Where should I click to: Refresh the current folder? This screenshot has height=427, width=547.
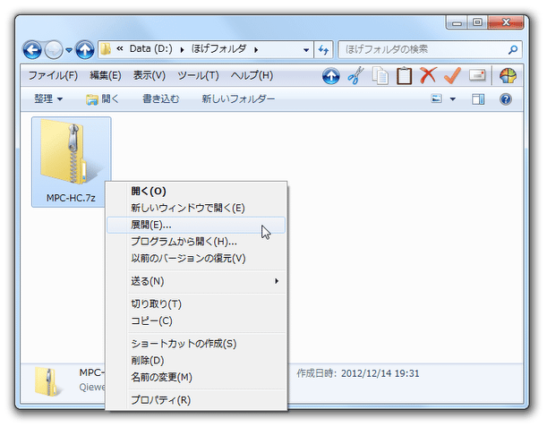pos(323,50)
